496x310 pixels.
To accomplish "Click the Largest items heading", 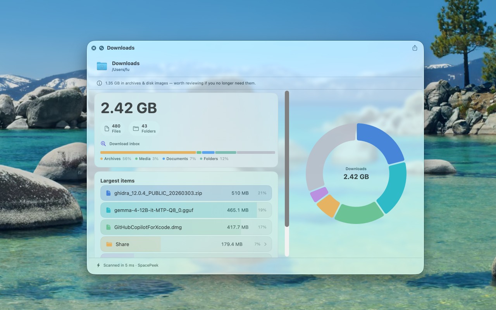I will [x=117, y=181].
